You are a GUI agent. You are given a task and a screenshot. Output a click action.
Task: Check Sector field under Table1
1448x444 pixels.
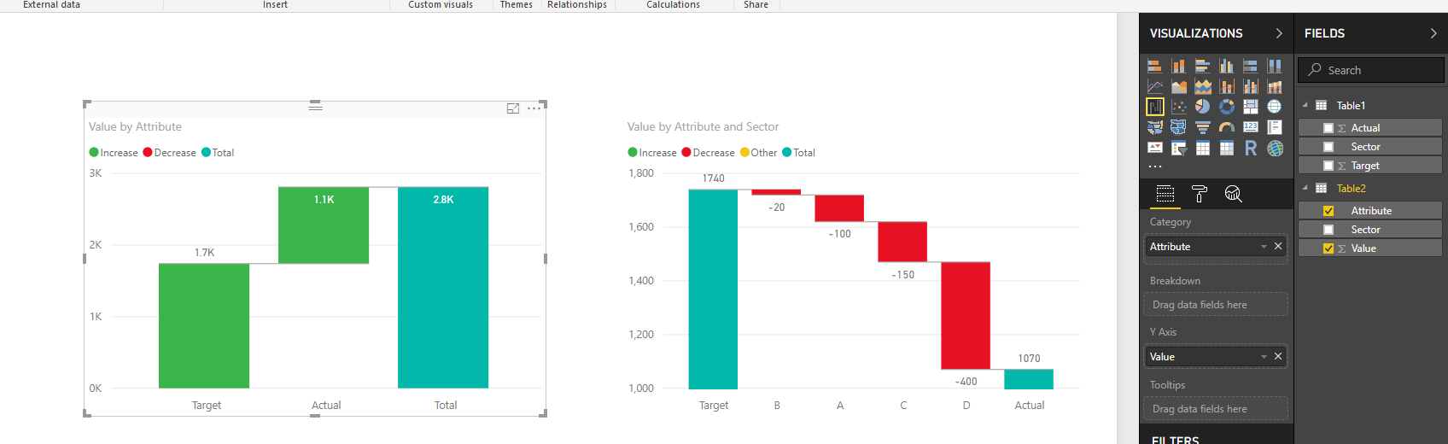click(x=1328, y=147)
